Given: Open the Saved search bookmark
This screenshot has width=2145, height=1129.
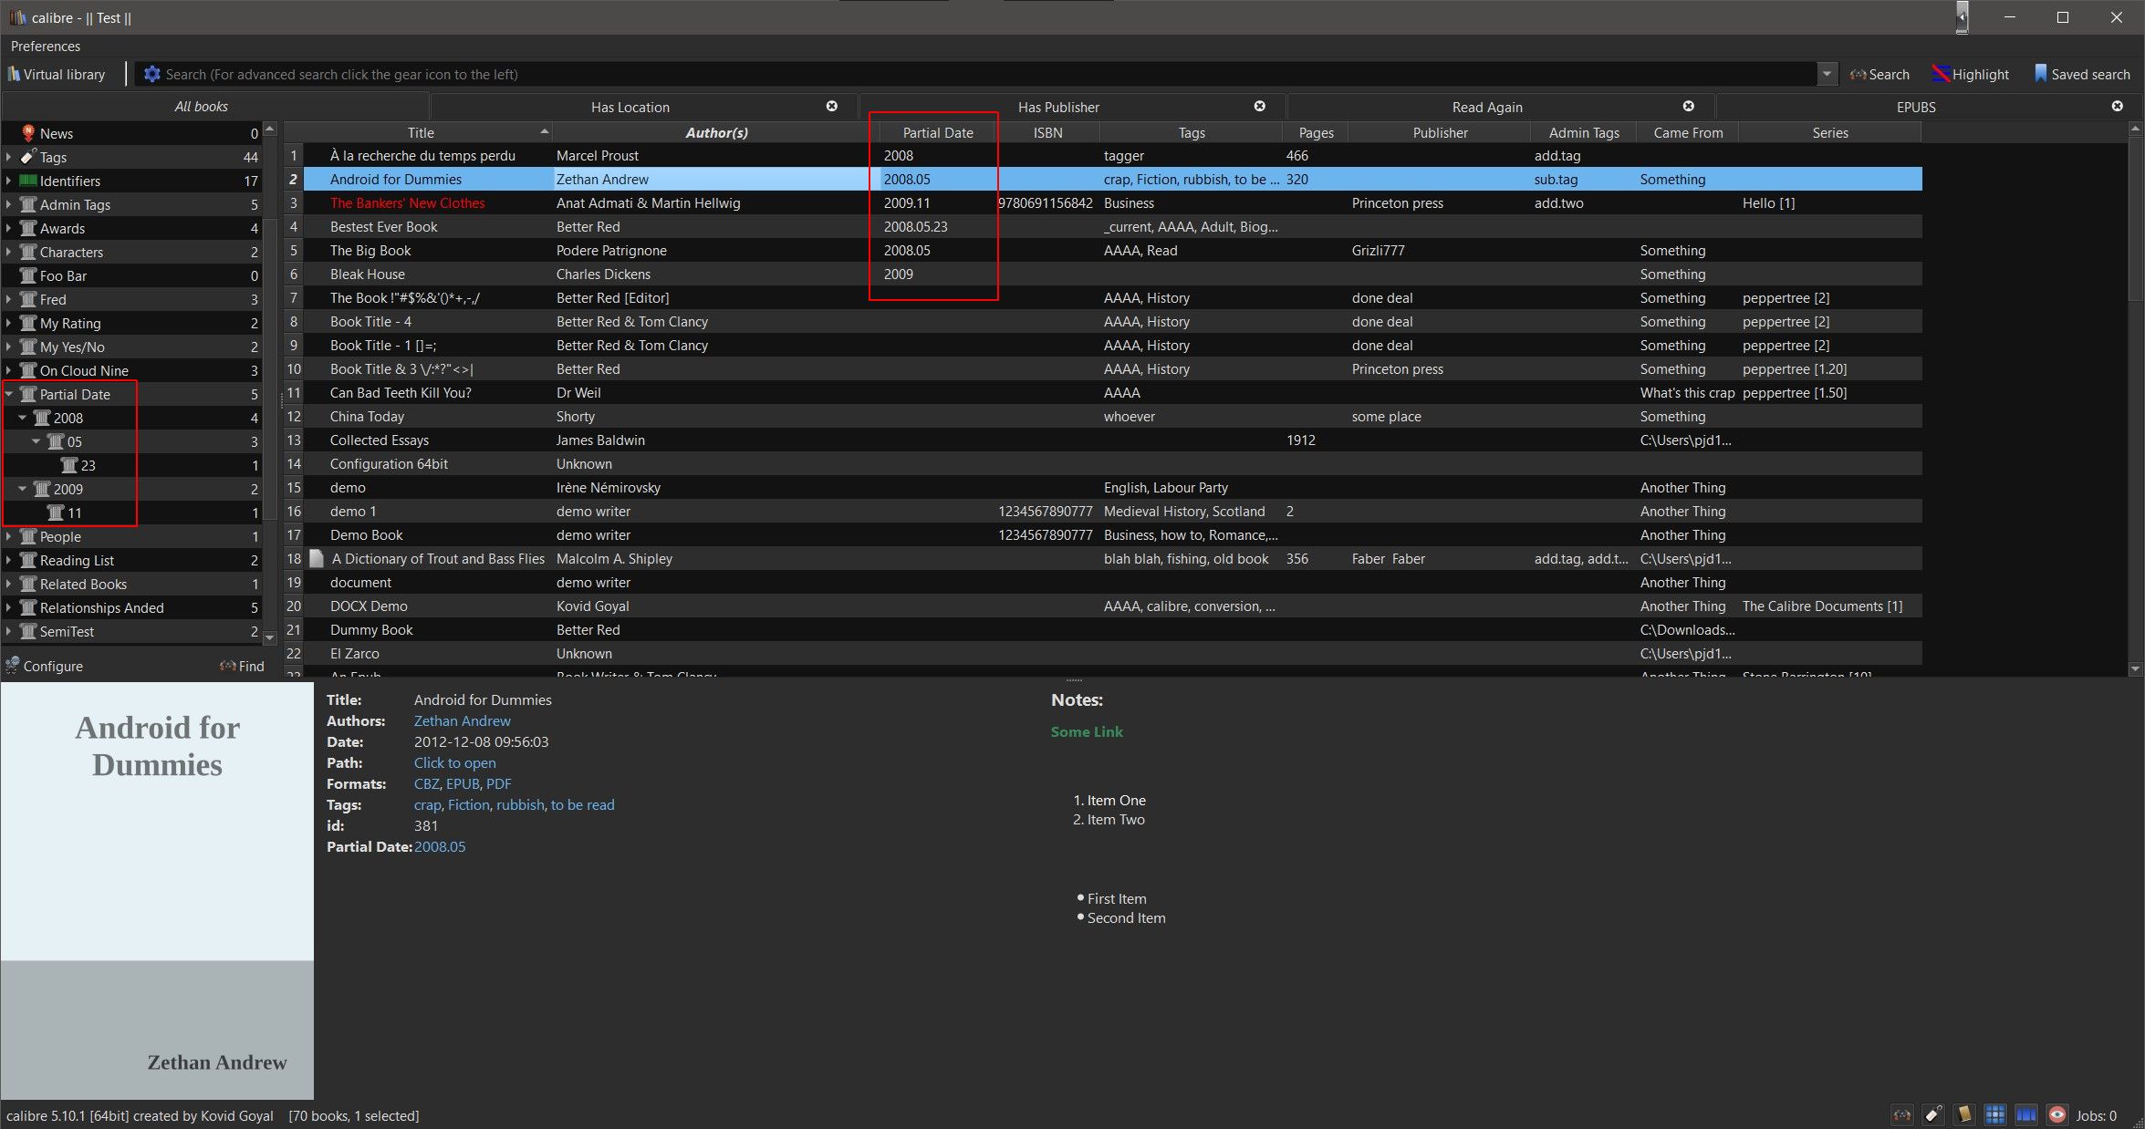Looking at the screenshot, I should coord(2081,74).
